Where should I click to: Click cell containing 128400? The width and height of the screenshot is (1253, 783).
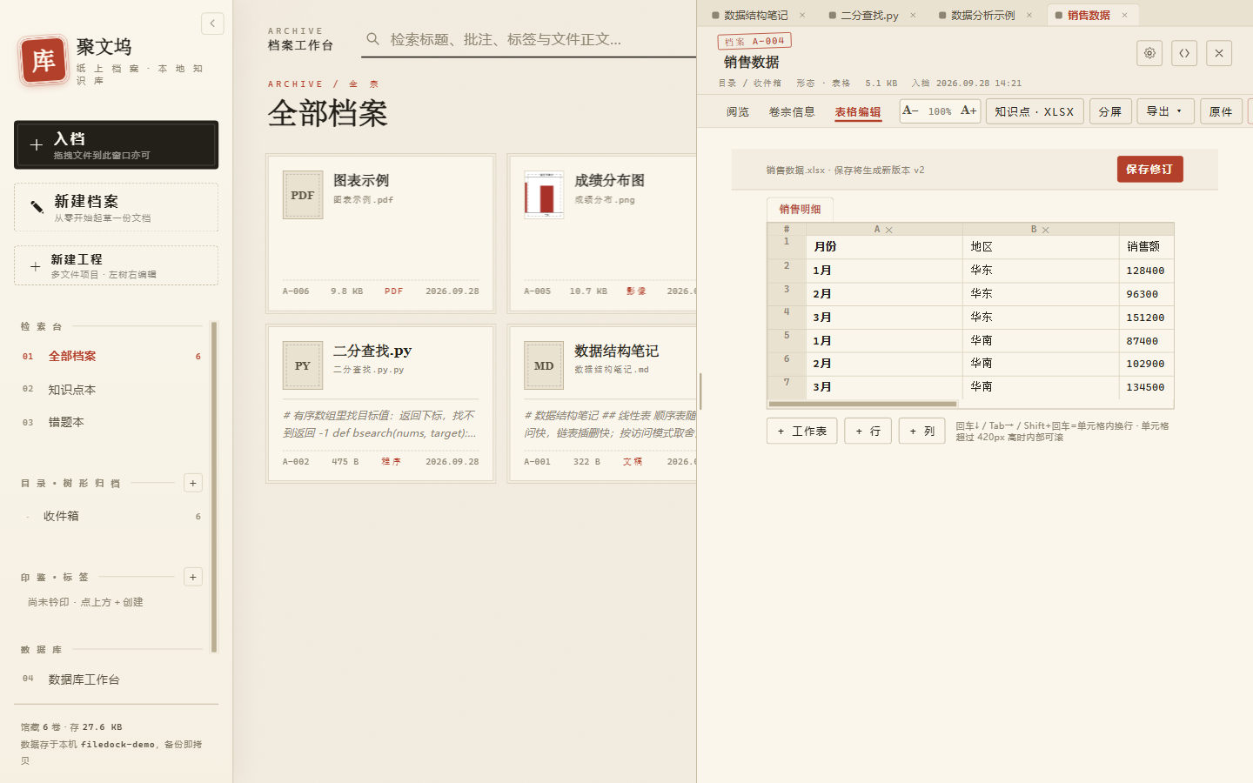(1146, 271)
